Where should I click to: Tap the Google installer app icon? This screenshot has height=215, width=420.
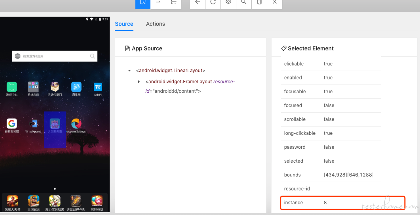12,124
